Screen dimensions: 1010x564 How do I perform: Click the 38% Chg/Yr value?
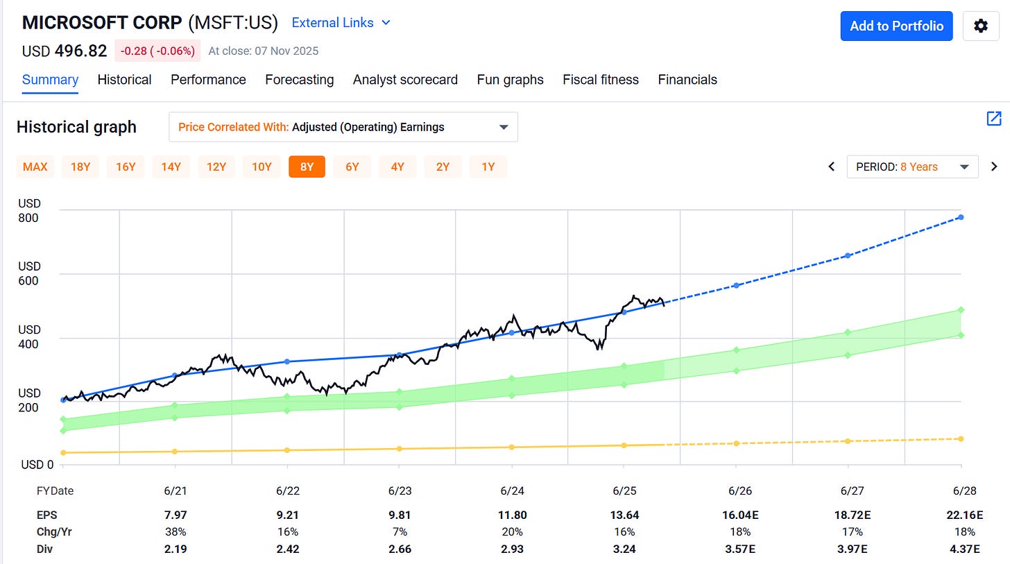[x=175, y=532]
